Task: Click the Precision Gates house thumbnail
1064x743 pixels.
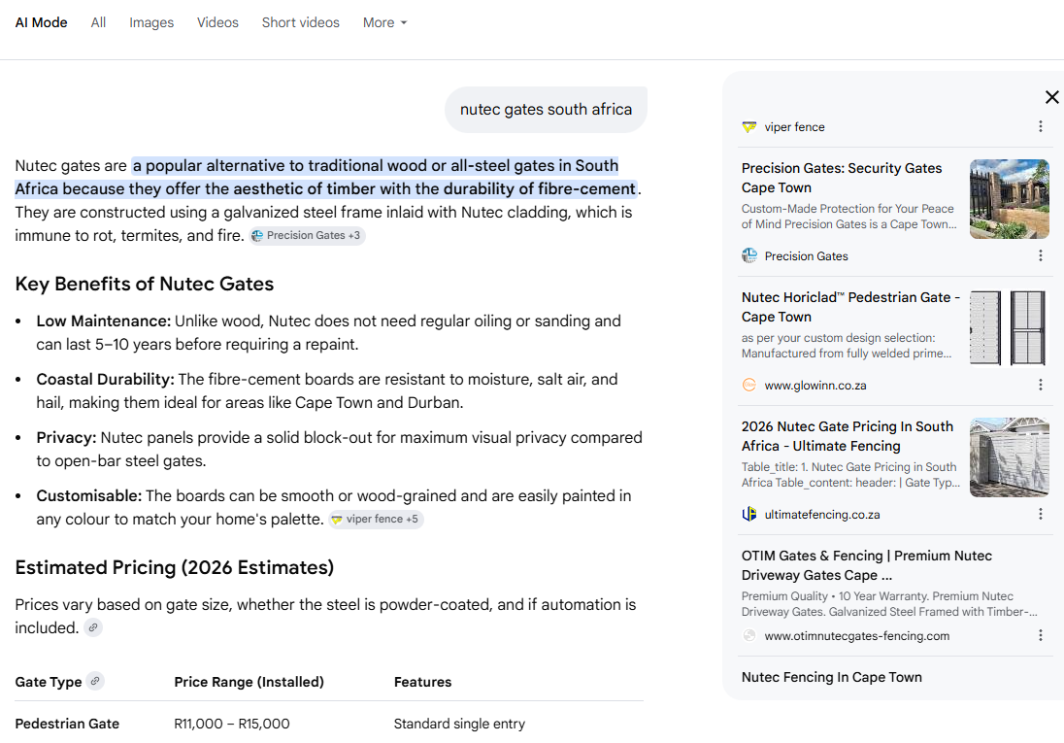Action: pos(1009,199)
